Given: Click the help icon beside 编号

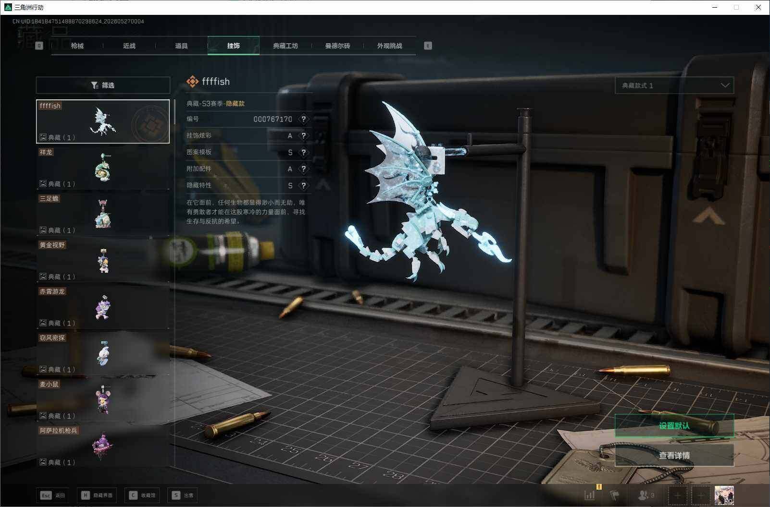Looking at the screenshot, I should tap(303, 119).
